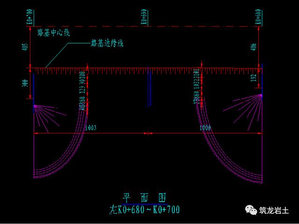Click the 1000 horizontal dimension text

205,128
